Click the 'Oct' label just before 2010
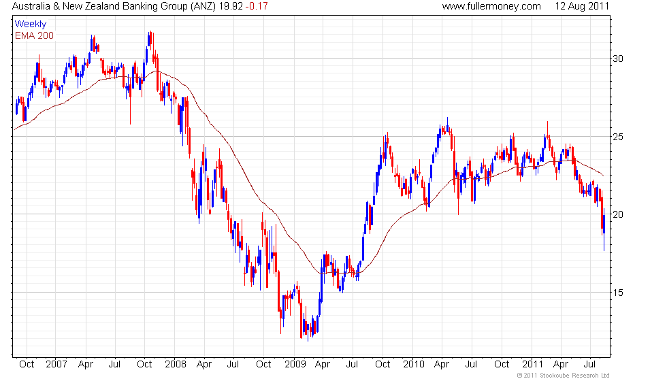Screen dimensions: 667x381 [383, 365]
